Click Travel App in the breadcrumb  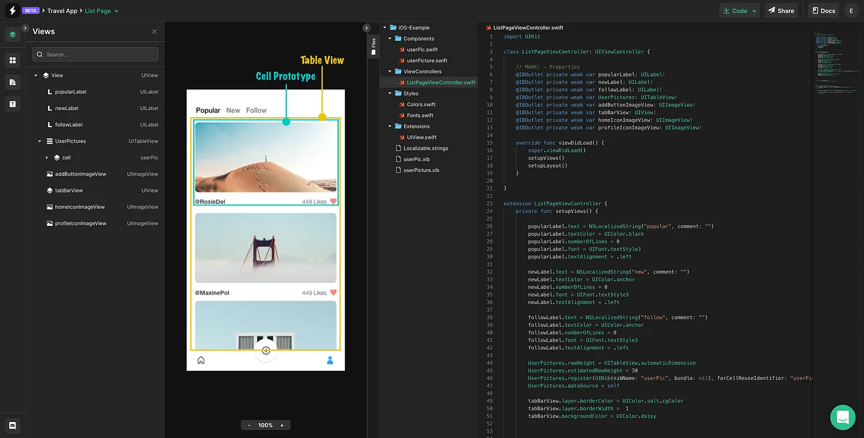[x=62, y=10]
